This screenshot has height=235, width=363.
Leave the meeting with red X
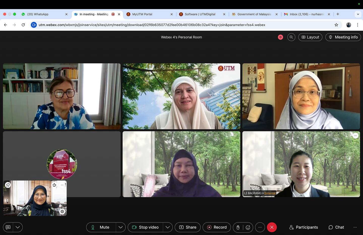(272, 227)
